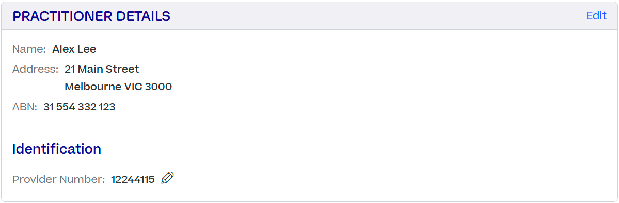The height and width of the screenshot is (203, 619).
Task: Click the divider line above Identification
Action: [x=310, y=129]
